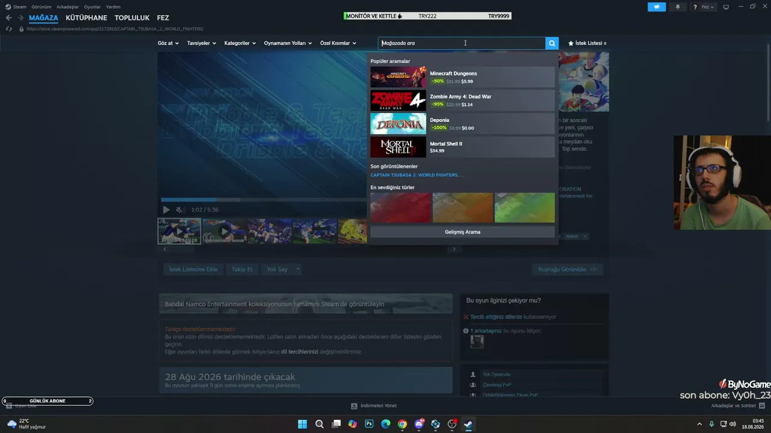Open Manage Downloads (İndirmeleri Yönet)

(x=374, y=406)
